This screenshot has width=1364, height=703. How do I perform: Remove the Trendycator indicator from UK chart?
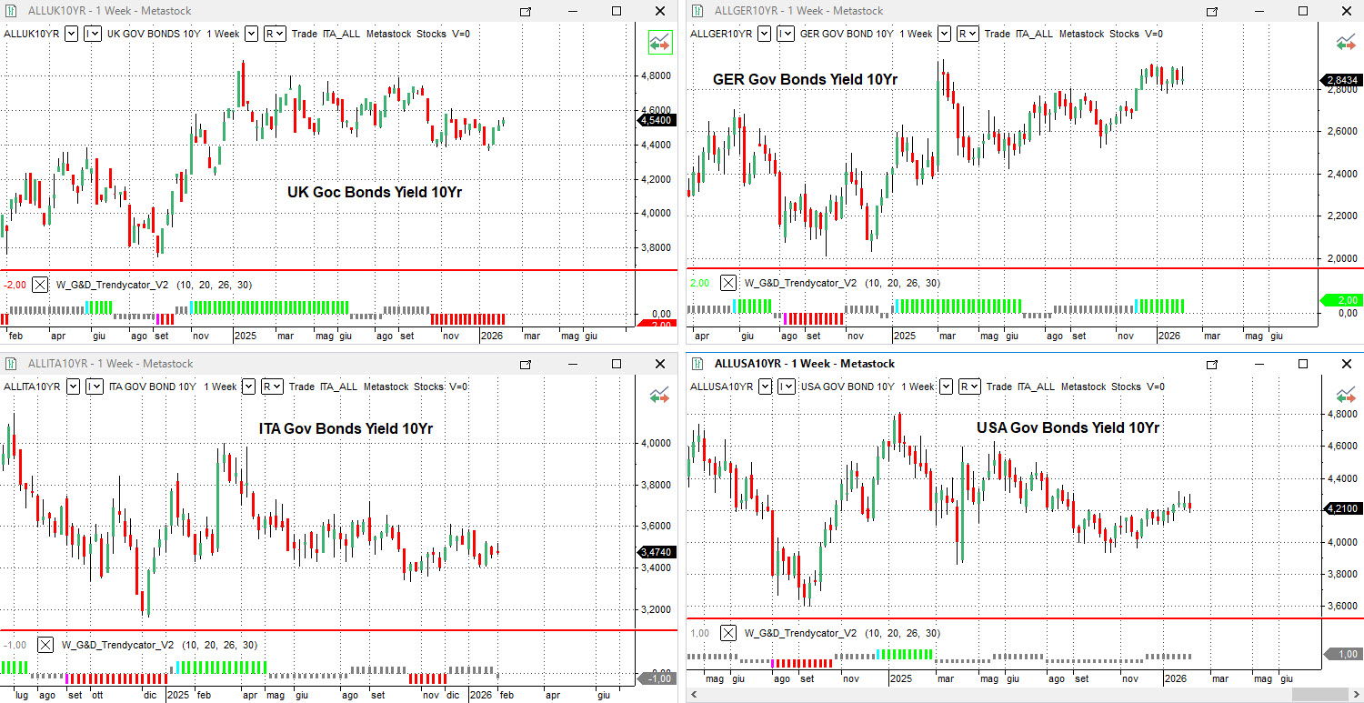tap(40, 285)
